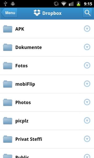This screenshot has height=158, width=94.
Task: Tap the Android debug status icon
Action: (13, 4)
